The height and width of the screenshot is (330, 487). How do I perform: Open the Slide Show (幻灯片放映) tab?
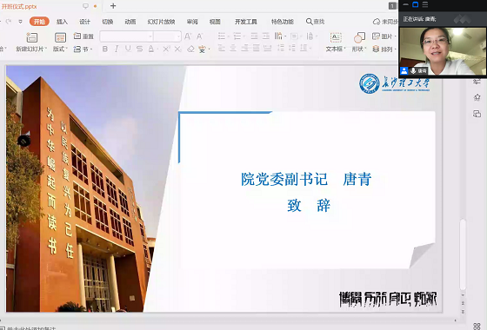[x=161, y=22]
